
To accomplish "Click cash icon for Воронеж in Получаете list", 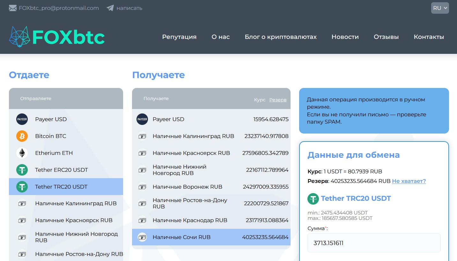I will coord(142,187).
